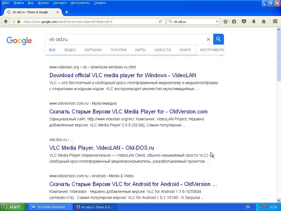Click the page scrollbar up arrow

point(279,30)
